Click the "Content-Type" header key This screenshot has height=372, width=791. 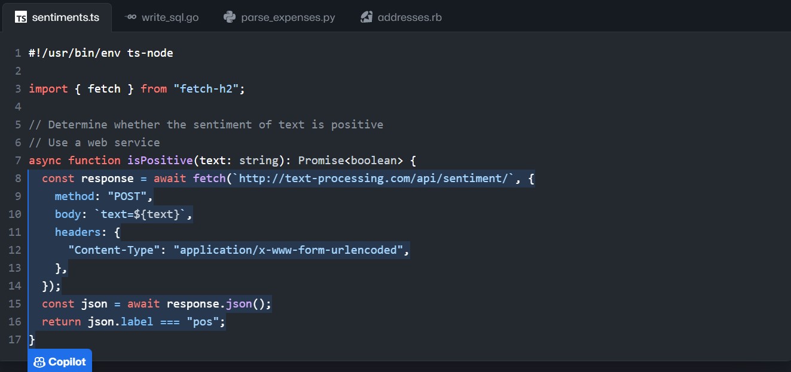tap(114, 250)
